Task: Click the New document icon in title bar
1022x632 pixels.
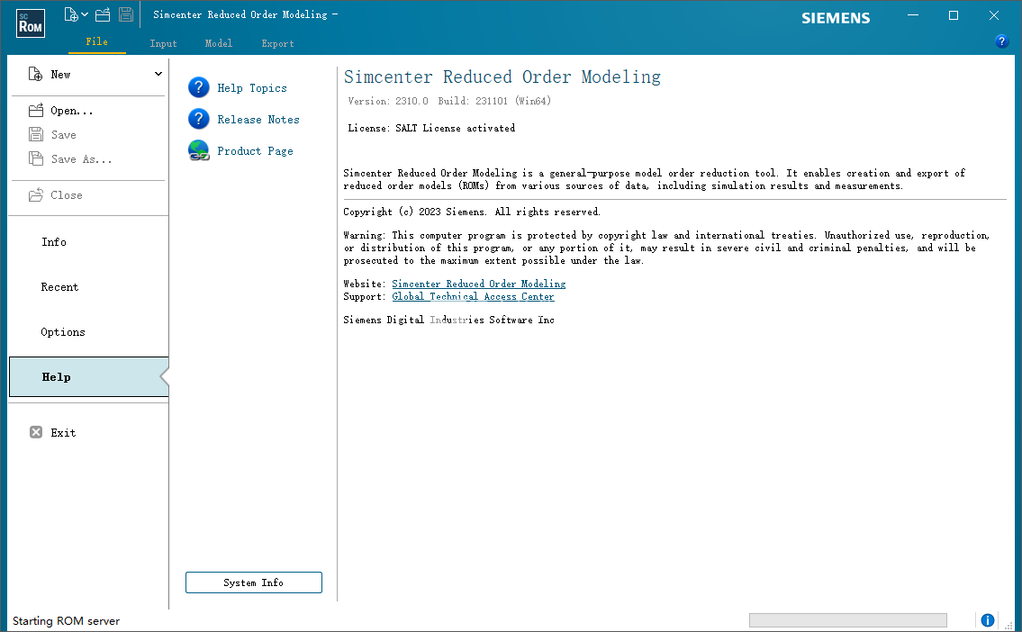Action: pos(71,14)
